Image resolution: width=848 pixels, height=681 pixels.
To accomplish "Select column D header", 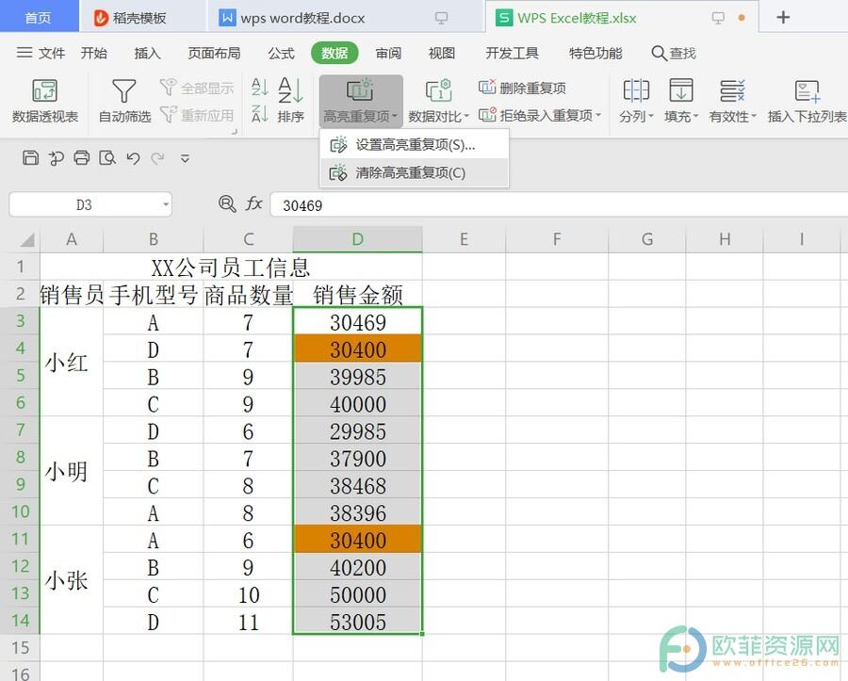I will (x=357, y=239).
